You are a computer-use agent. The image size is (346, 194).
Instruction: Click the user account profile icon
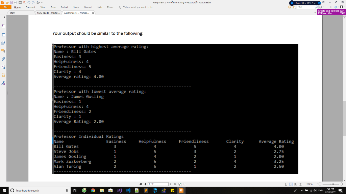point(342,7)
